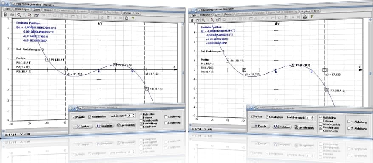
Task: Click the printer icon in right window toolbar
Action: pyautogui.click(x=305, y=17)
